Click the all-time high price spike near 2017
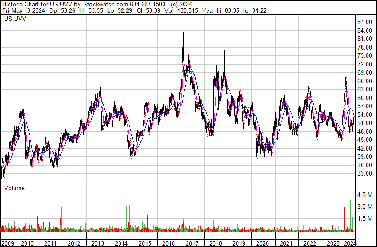Viewport: 377px width, 247px height. 183,34
